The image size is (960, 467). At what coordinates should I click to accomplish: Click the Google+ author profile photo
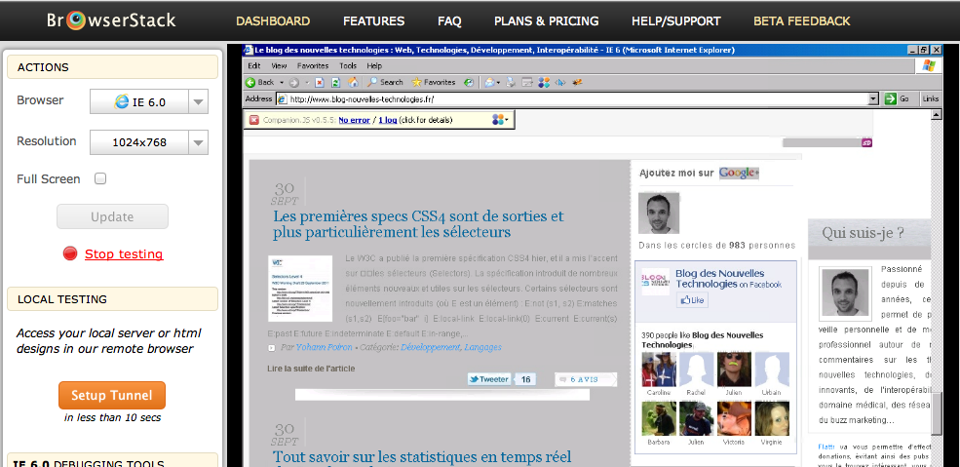coord(659,213)
